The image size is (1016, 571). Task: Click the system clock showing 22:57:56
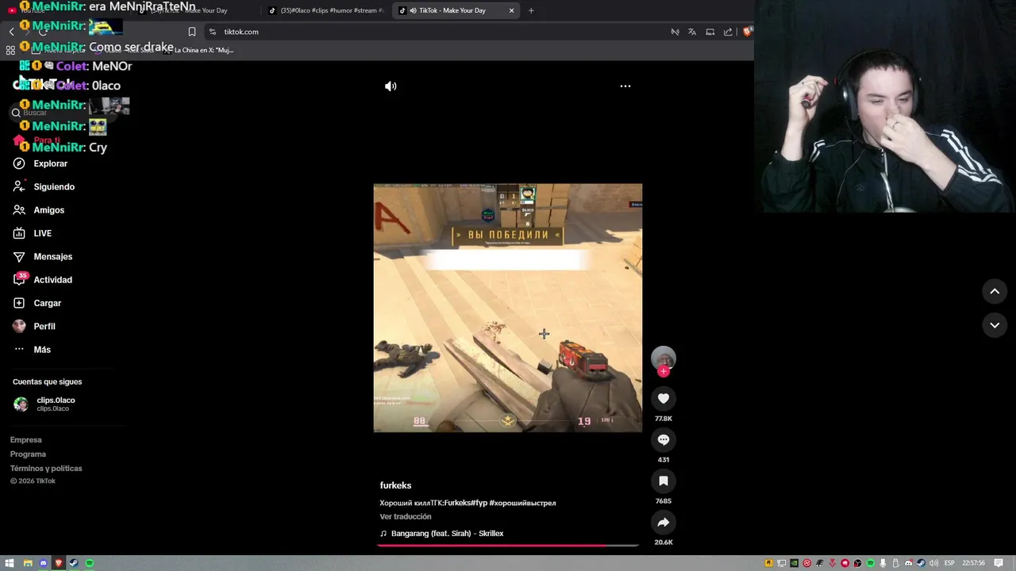coord(973,563)
